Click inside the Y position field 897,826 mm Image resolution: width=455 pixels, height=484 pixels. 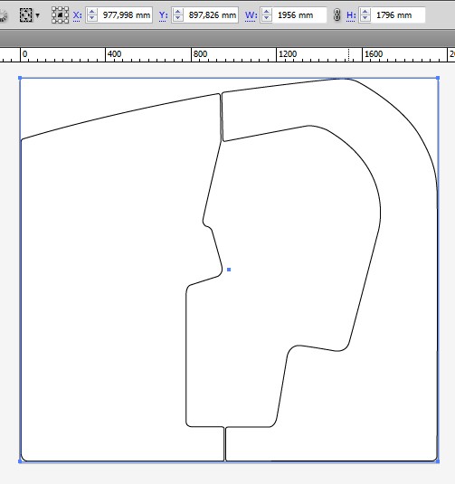coord(212,14)
